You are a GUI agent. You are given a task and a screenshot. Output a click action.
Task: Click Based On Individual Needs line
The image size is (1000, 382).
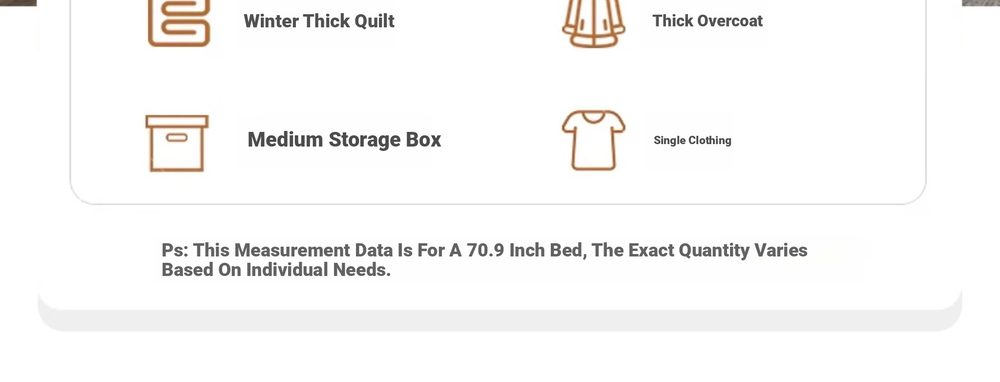(x=276, y=270)
